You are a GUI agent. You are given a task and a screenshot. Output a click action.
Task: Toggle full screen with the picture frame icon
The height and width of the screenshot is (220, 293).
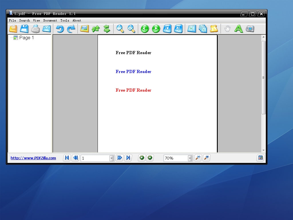click(x=84, y=29)
